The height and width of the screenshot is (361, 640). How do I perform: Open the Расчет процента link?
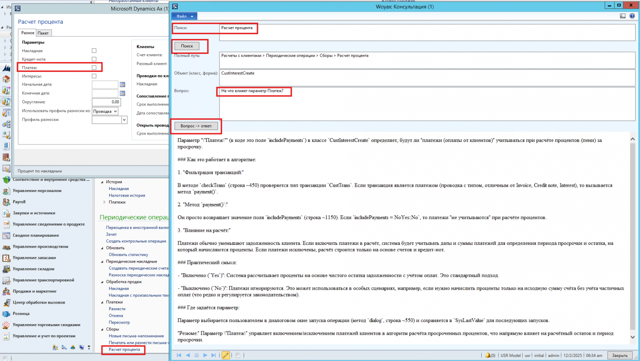coord(124,350)
